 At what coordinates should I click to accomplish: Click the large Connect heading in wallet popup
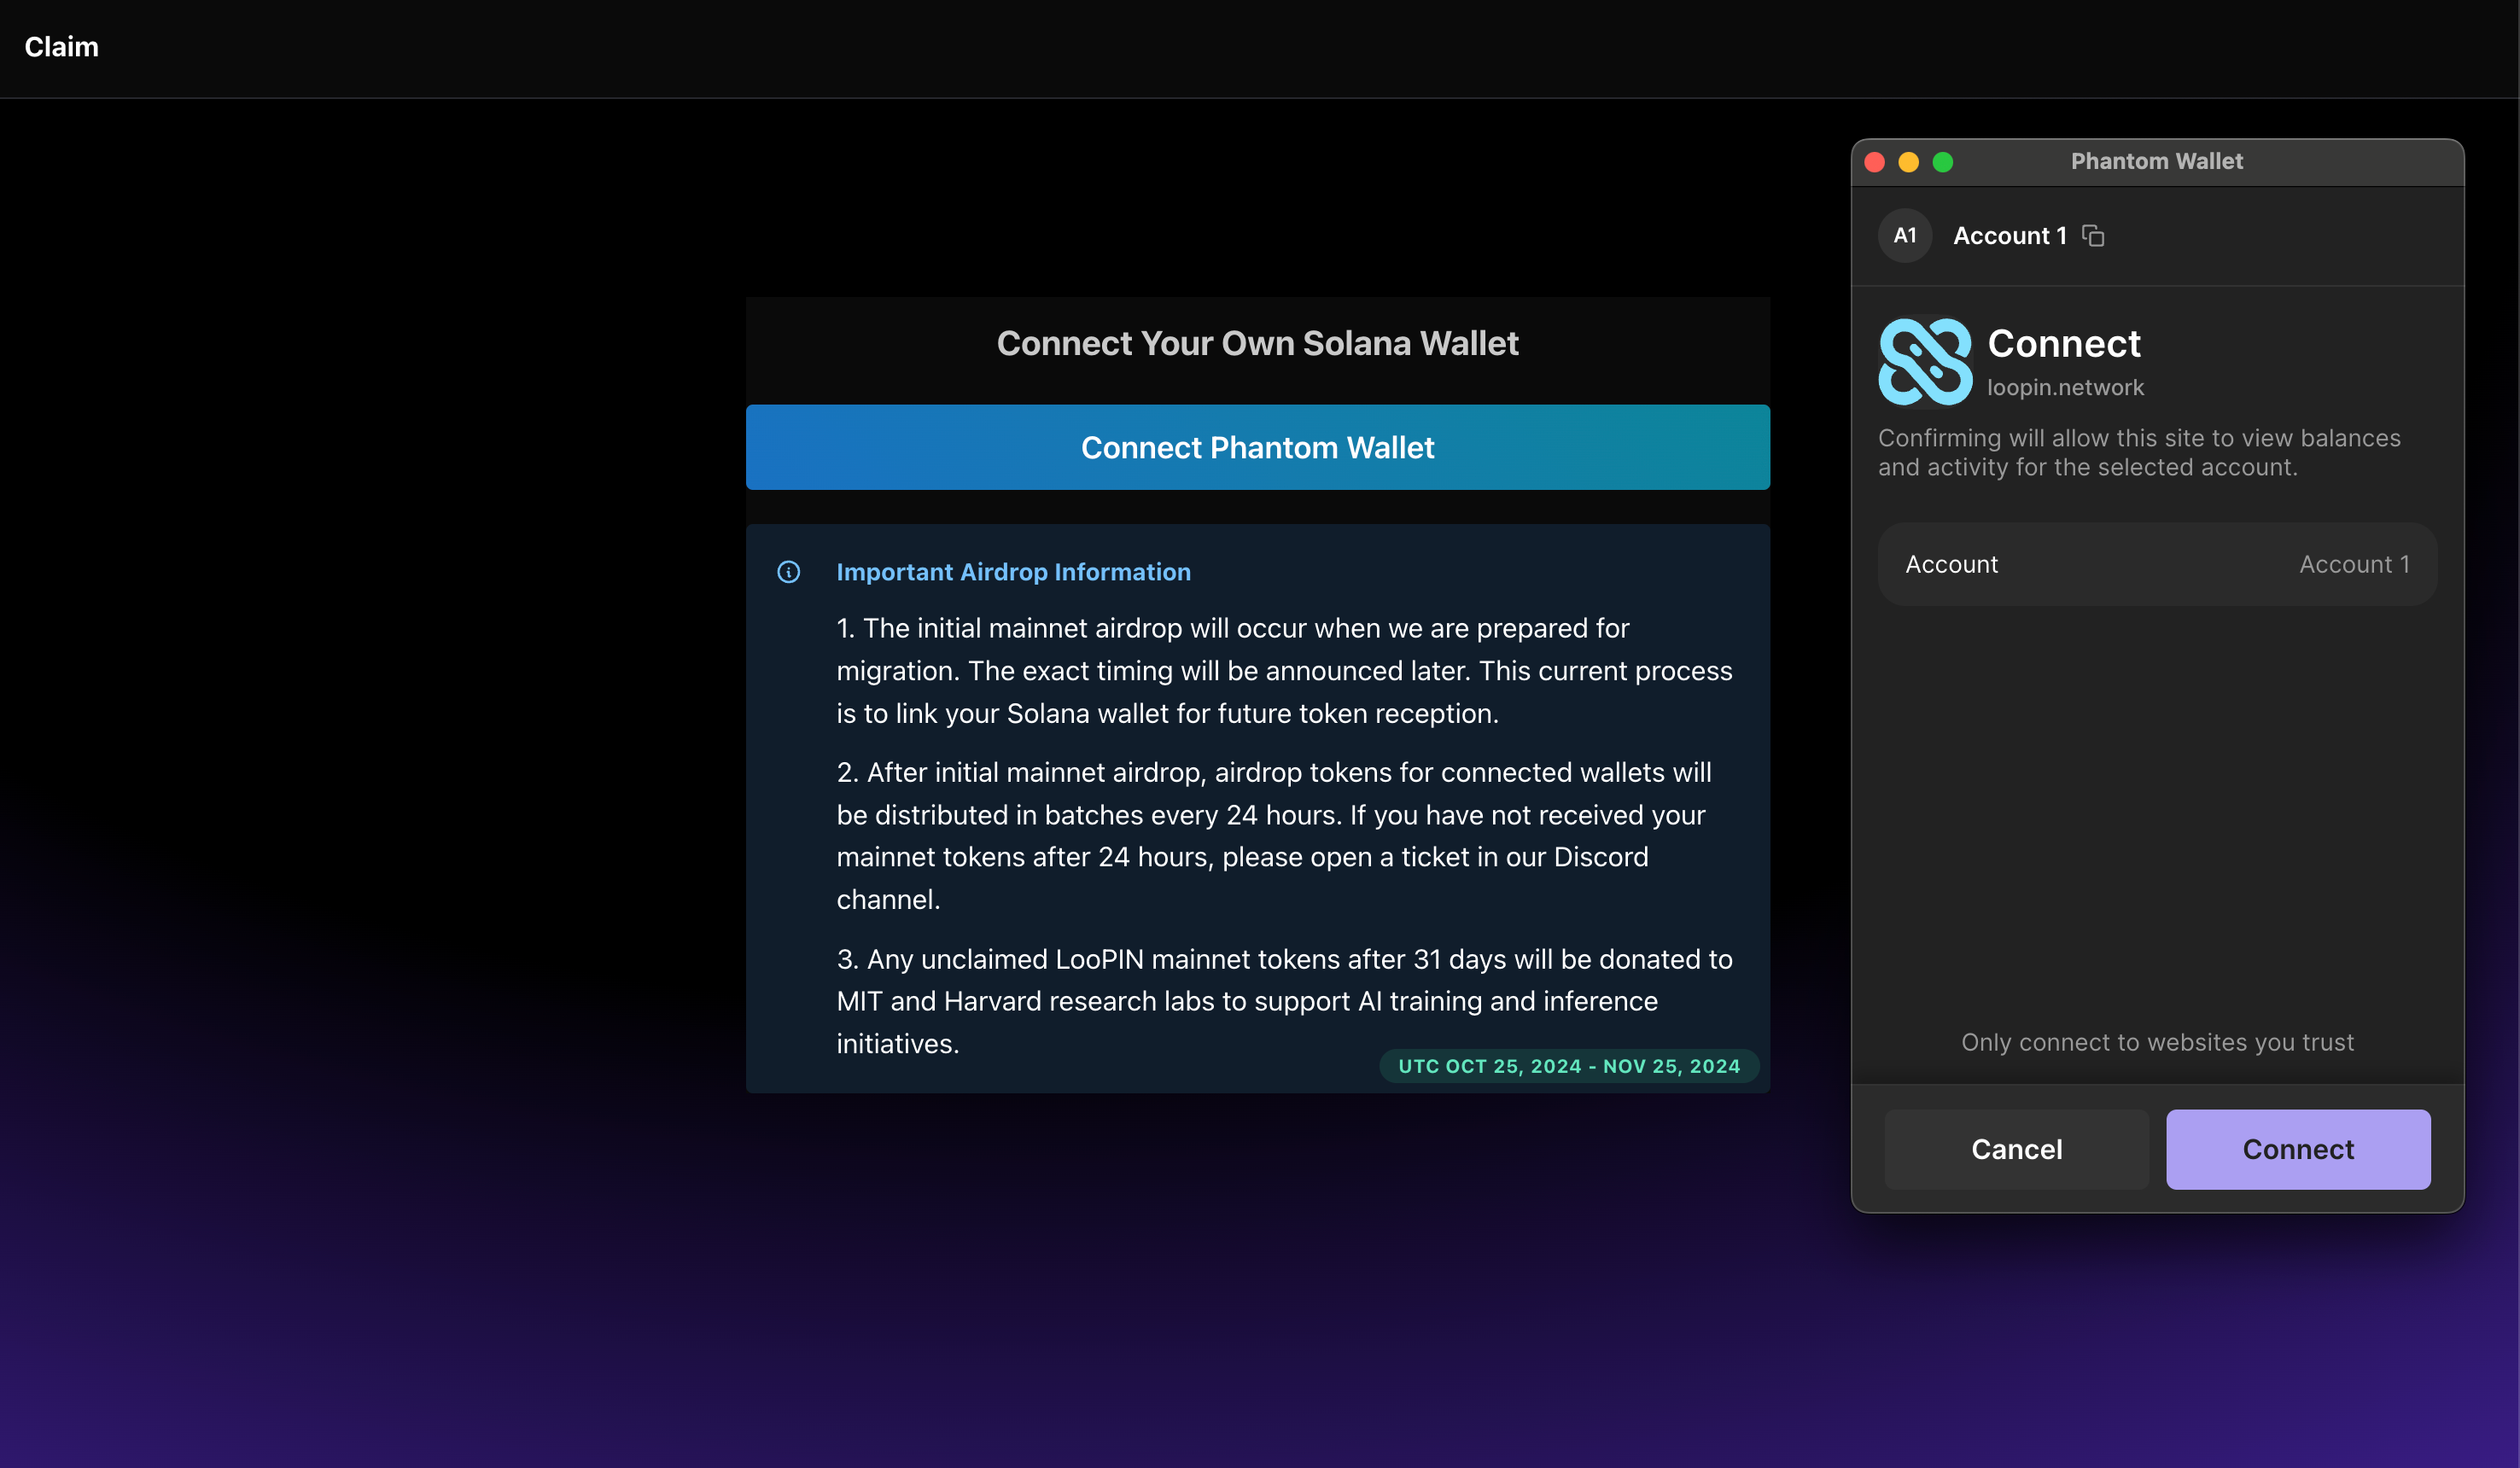point(2064,343)
